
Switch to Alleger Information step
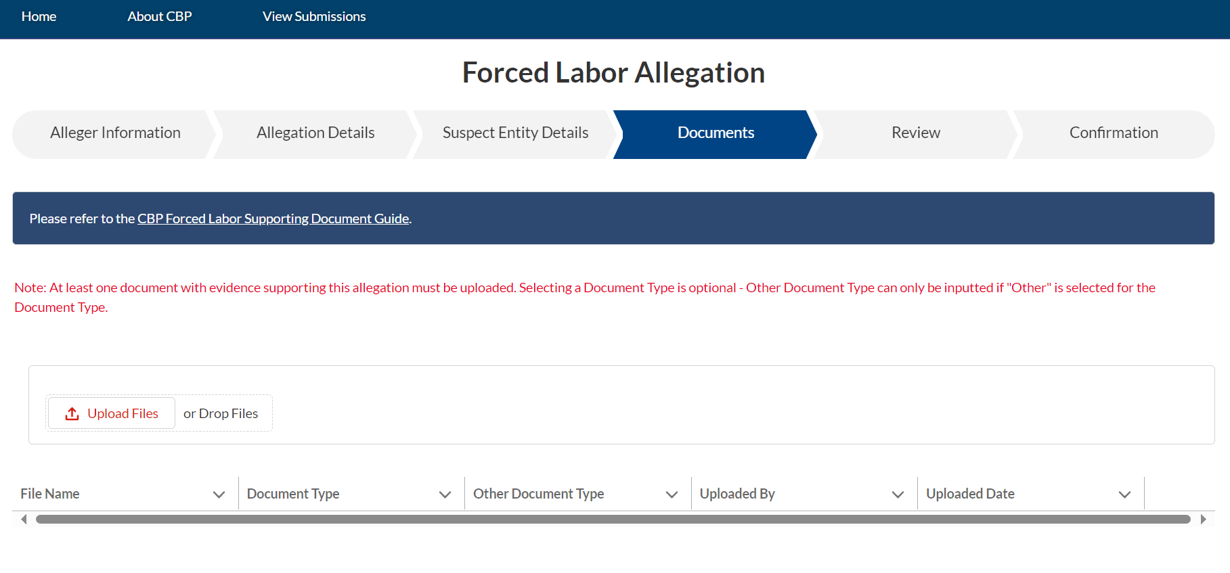(x=115, y=133)
